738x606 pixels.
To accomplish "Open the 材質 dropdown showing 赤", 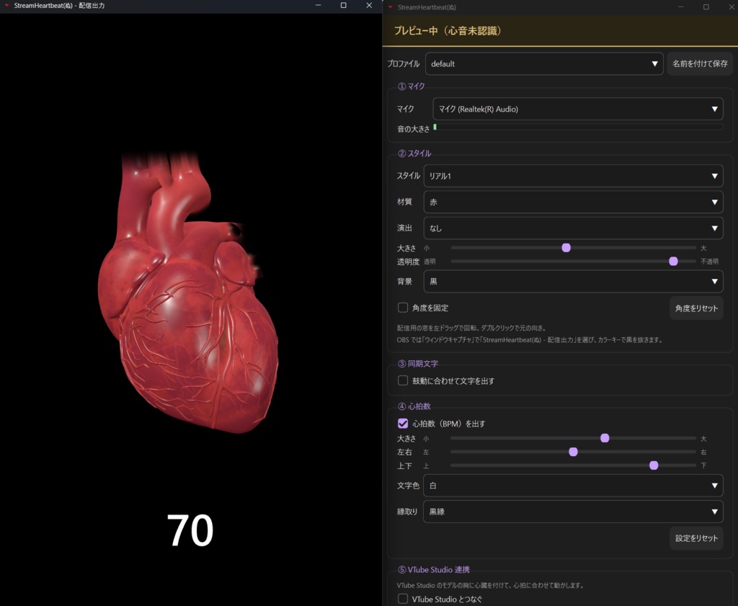I will pyautogui.click(x=573, y=202).
